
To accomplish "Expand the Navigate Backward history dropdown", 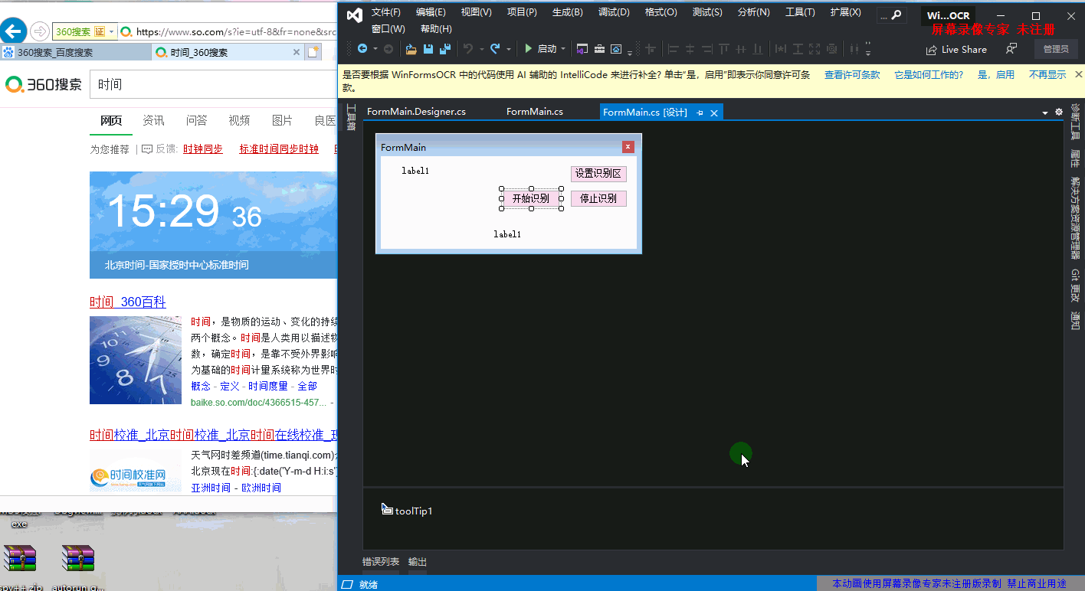I will (x=375, y=49).
